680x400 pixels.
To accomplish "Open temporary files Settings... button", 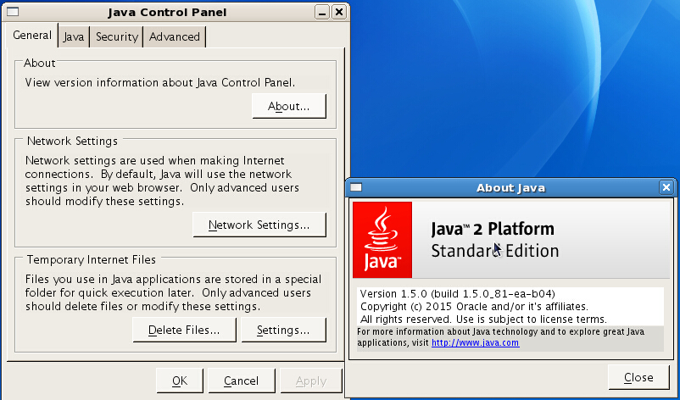I will pos(283,330).
